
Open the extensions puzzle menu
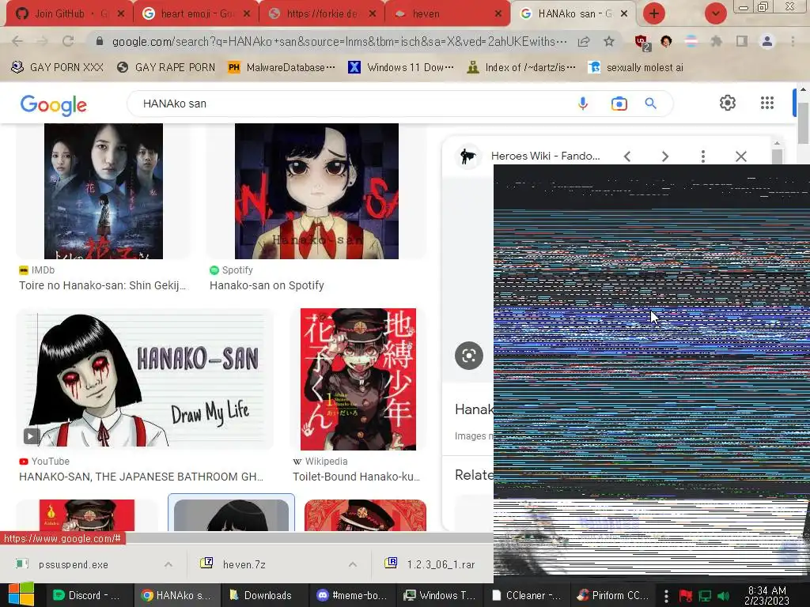pos(716,41)
